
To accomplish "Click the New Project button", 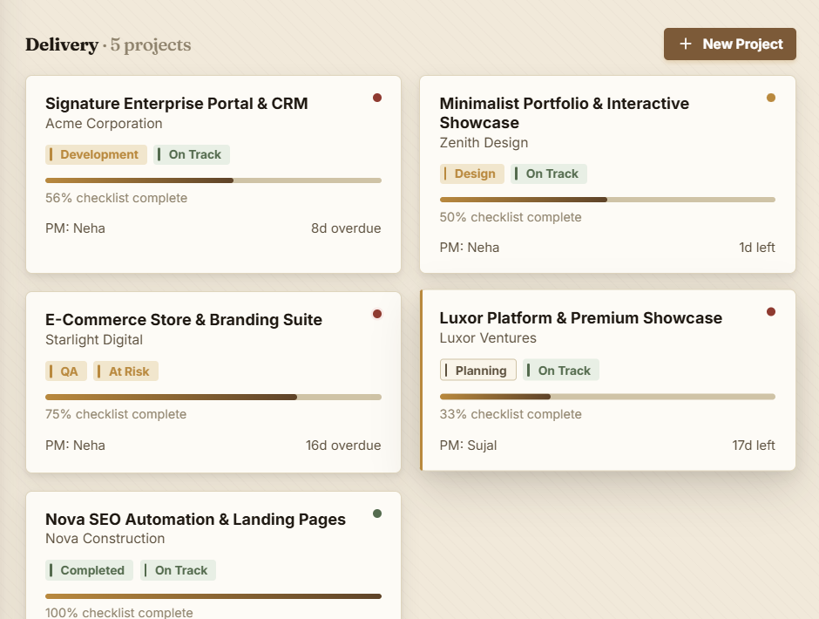I will [x=729, y=44].
